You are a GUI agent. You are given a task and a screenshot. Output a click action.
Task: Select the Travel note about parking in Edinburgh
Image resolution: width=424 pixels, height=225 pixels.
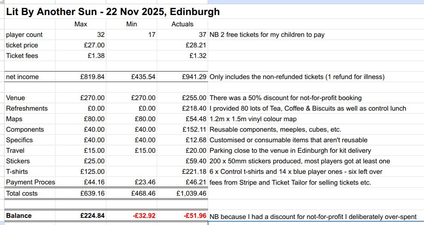pyautogui.click(x=290, y=151)
